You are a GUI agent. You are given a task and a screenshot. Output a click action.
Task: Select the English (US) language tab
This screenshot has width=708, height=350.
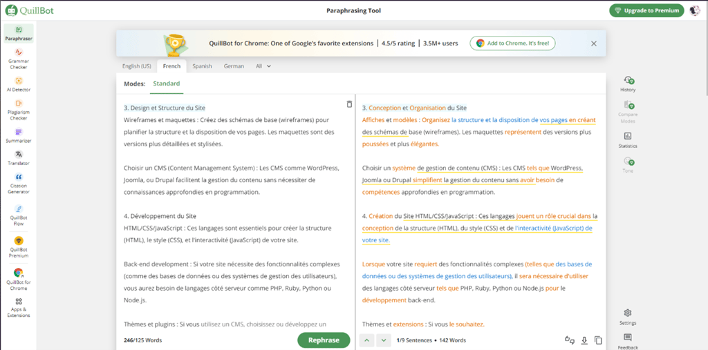[x=136, y=66]
